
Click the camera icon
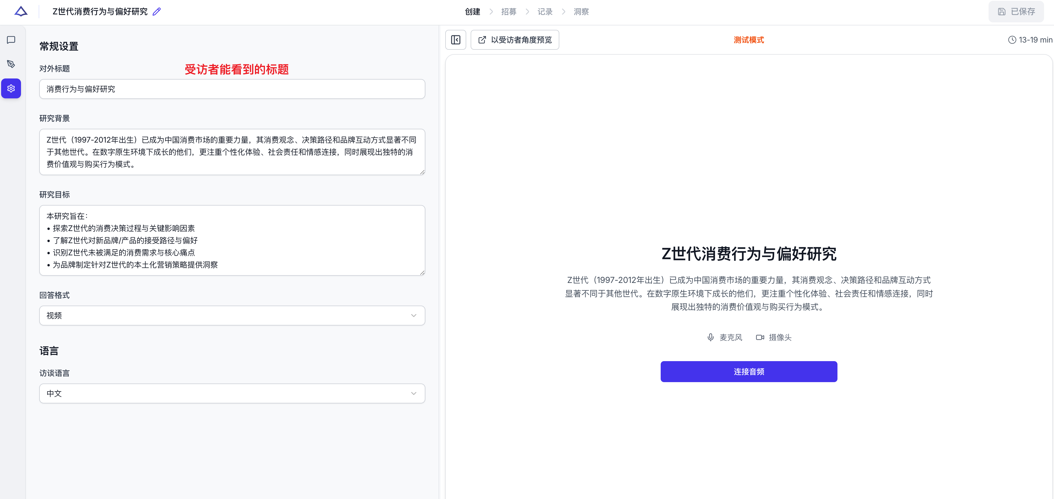pos(760,337)
